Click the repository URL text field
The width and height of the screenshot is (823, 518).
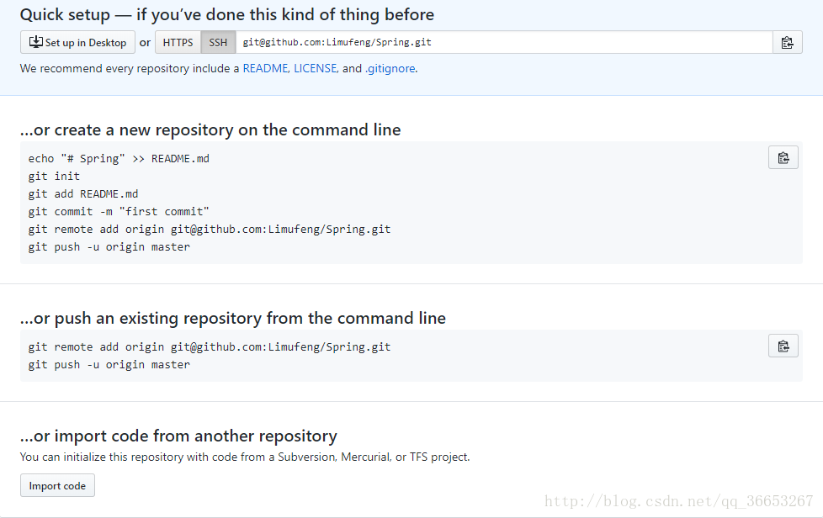[x=504, y=43]
